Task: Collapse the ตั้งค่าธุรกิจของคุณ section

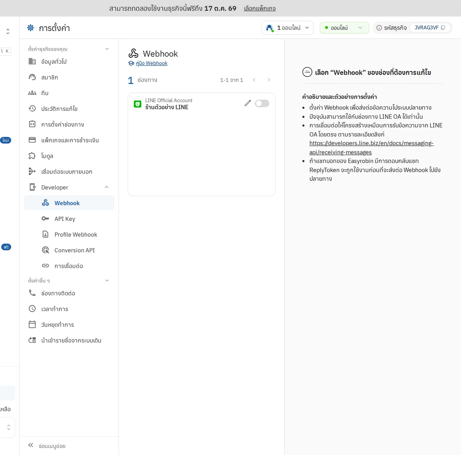Action: click(107, 49)
